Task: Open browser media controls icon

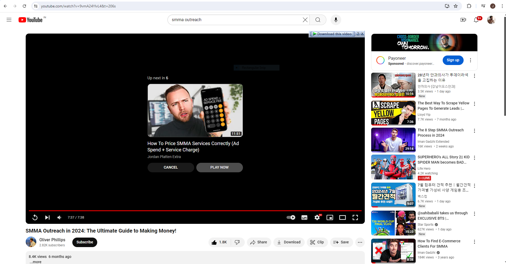Action: pos(483,6)
